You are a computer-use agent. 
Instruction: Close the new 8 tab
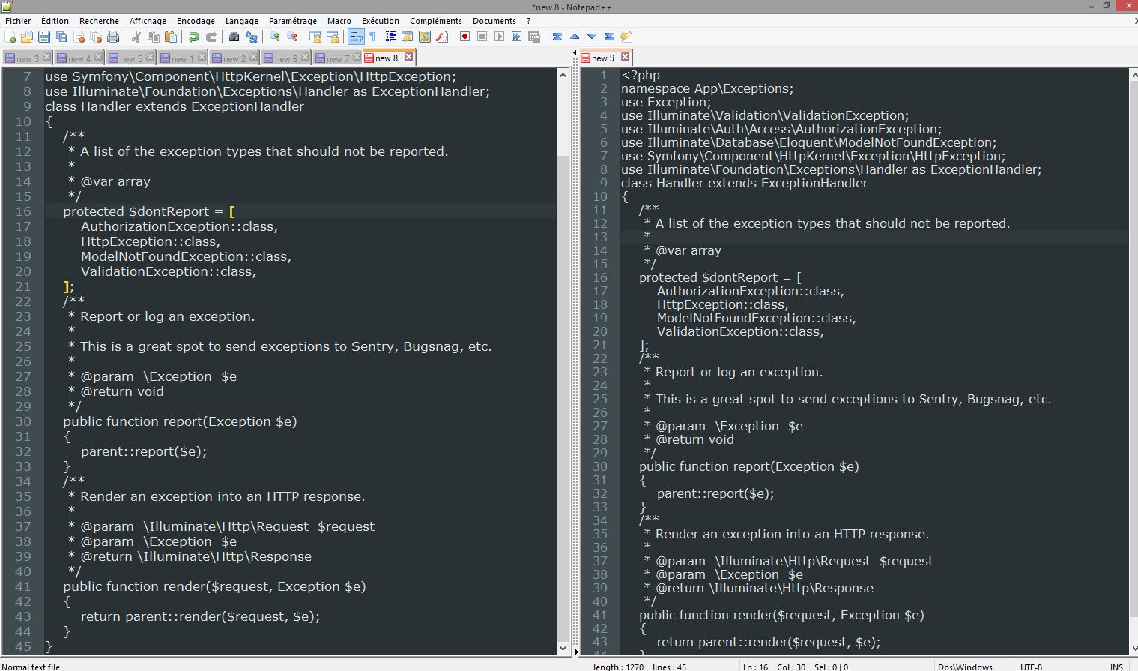(x=408, y=57)
